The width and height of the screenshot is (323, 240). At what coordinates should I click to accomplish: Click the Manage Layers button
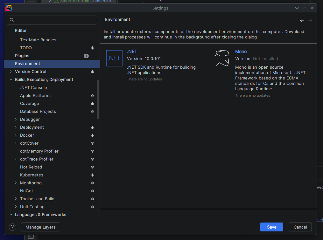point(40,227)
